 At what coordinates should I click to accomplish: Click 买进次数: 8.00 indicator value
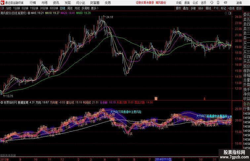(125, 102)
